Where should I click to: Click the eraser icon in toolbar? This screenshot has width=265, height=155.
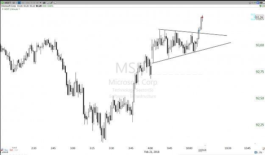55,3
